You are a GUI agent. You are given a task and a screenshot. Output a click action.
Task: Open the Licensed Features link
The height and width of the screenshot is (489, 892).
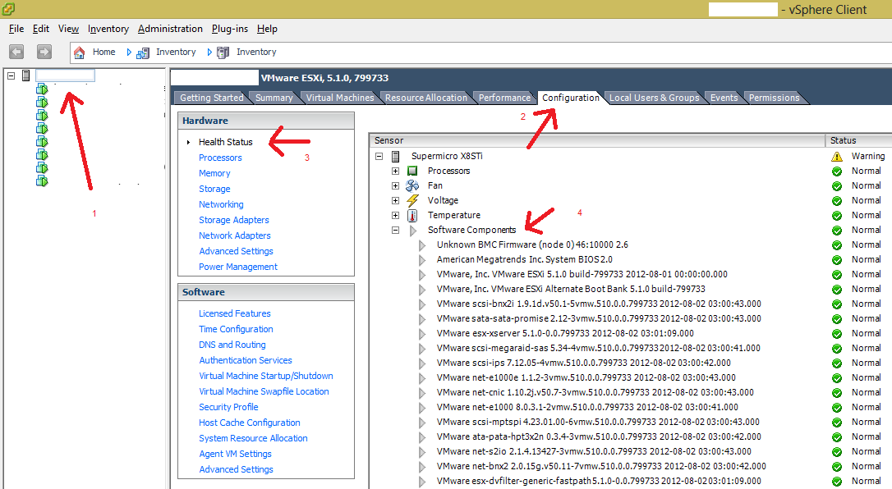click(234, 313)
